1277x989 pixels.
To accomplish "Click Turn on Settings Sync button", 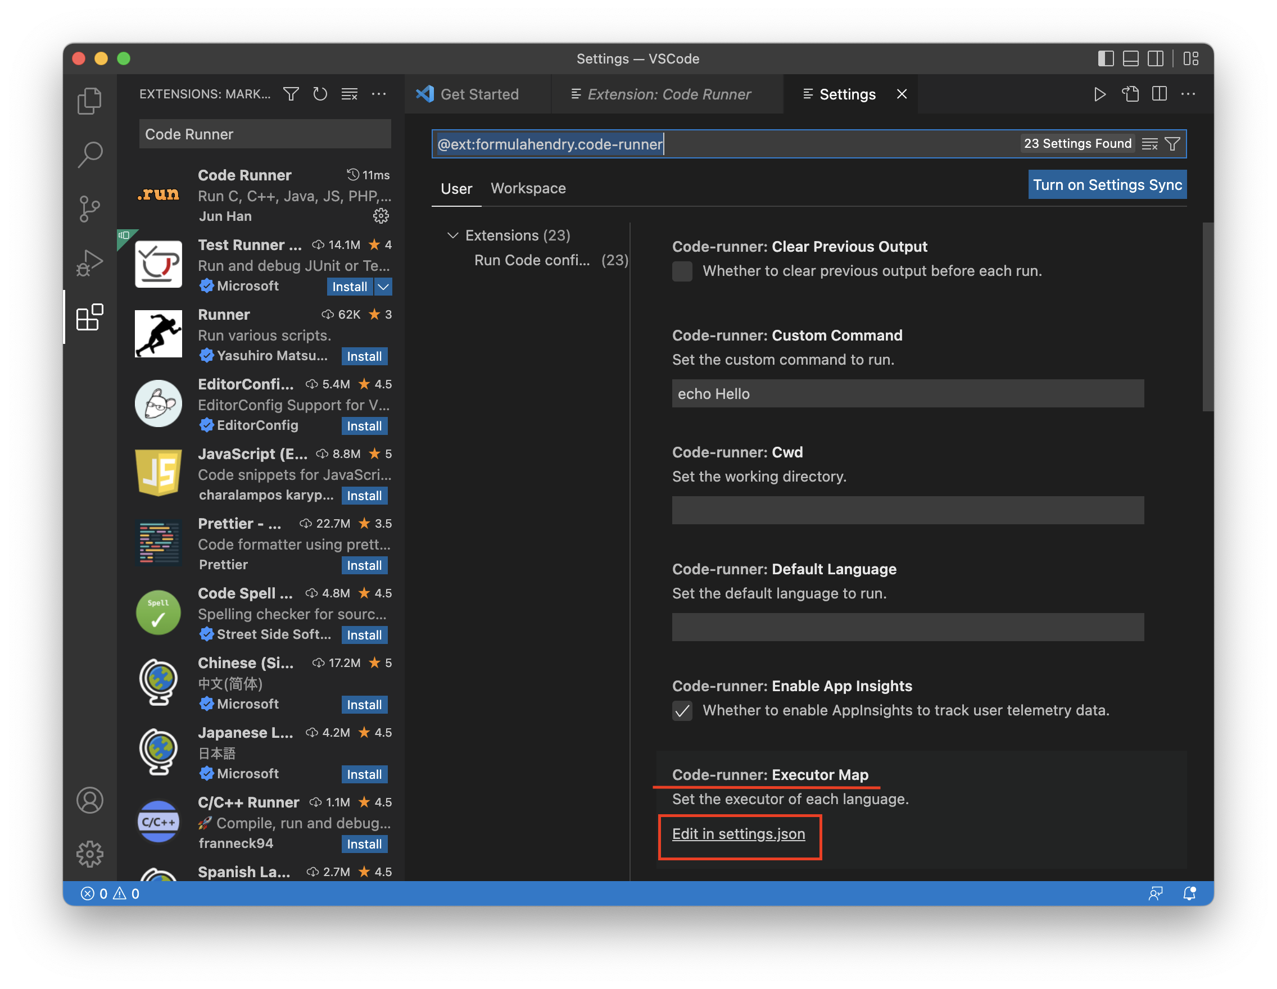I will (1107, 185).
